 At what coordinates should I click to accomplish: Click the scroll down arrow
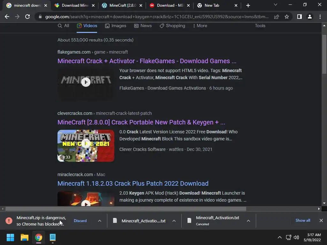[x=324, y=203]
